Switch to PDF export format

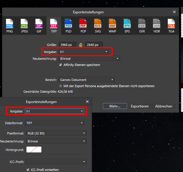pyautogui.click(x=83, y=26)
